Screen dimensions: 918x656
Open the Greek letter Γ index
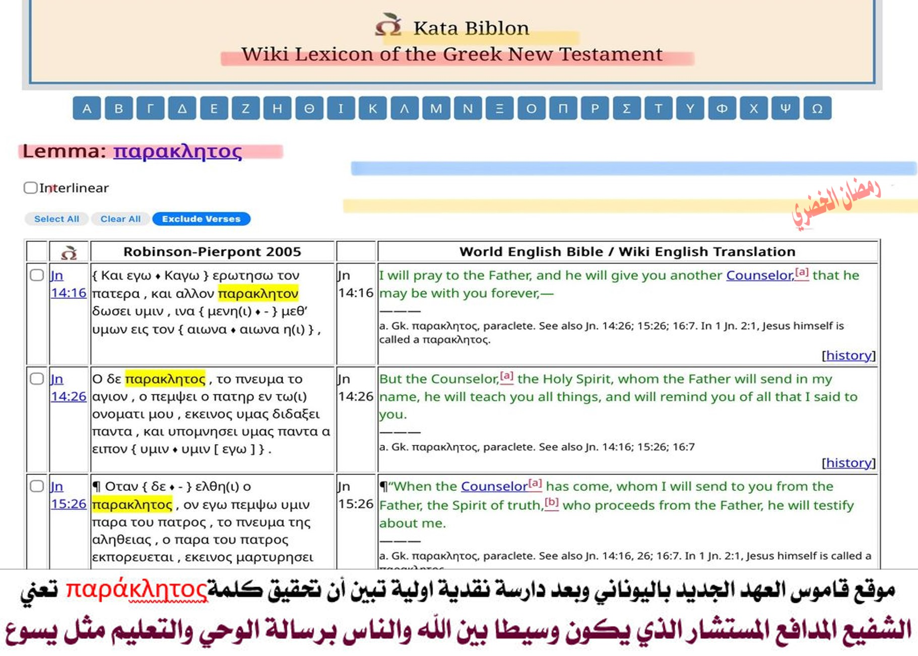point(150,108)
